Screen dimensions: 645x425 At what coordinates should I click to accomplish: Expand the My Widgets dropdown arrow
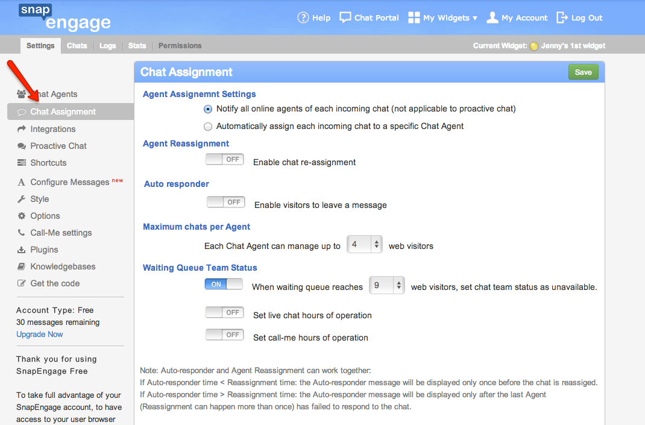[x=475, y=18]
